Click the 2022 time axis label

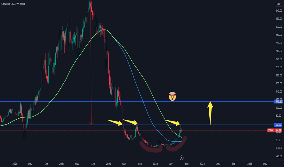click(x=108, y=164)
